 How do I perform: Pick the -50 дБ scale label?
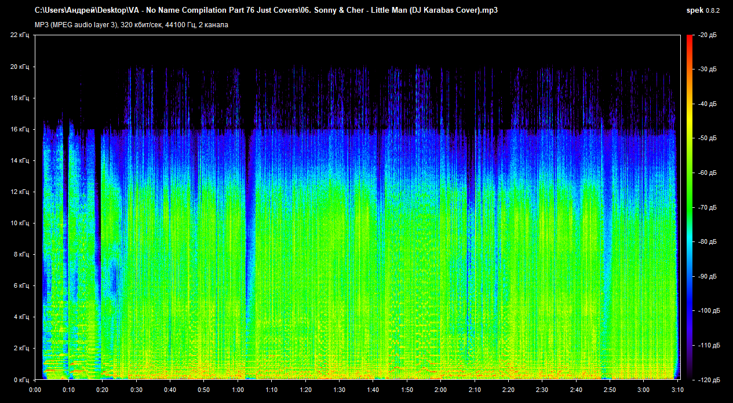coord(708,138)
